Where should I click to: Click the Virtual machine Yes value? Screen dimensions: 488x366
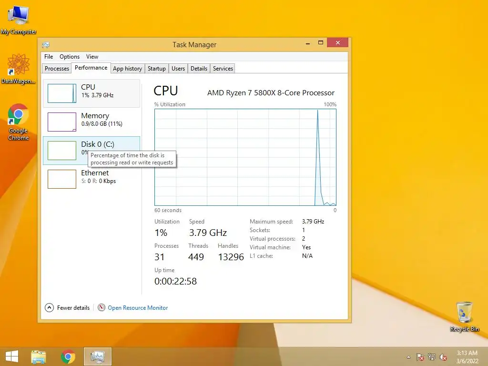click(306, 247)
